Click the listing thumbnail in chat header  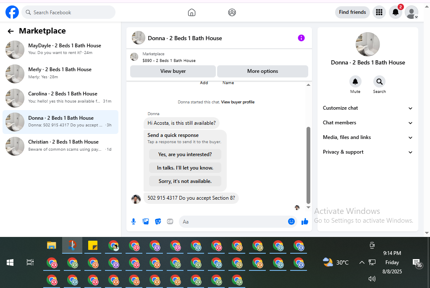(x=139, y=38)
